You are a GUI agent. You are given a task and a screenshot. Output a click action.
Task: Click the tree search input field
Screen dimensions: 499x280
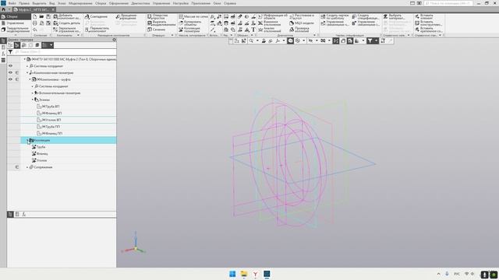(65, 52)
